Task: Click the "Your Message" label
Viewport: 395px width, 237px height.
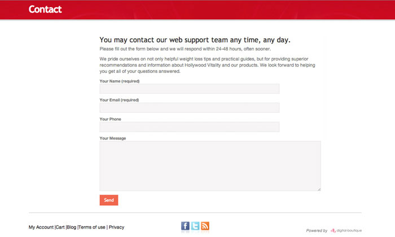Action: 112,138
